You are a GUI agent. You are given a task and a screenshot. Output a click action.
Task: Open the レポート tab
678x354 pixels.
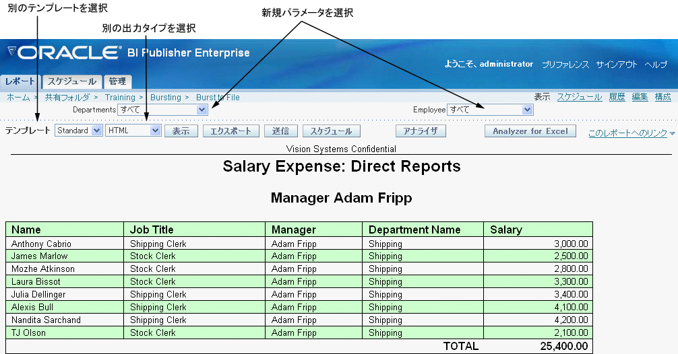20,81
